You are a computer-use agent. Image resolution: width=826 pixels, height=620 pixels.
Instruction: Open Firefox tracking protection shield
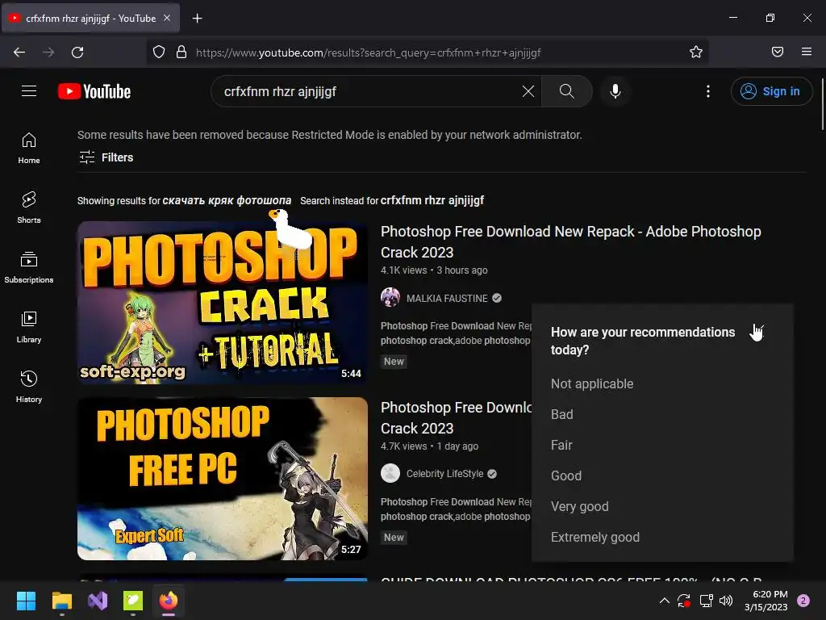159,52
